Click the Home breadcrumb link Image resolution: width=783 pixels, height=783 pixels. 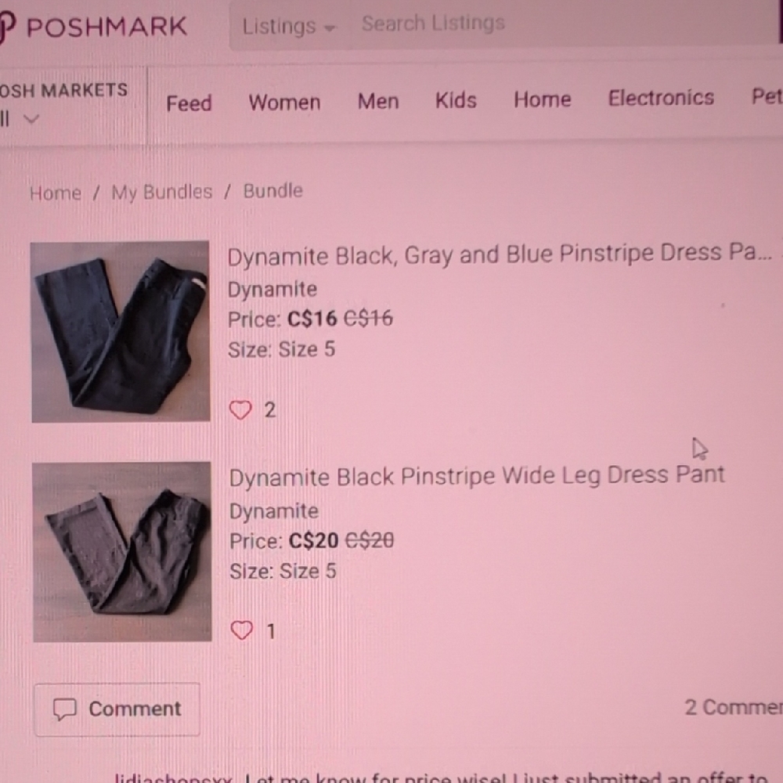[55, 193]
